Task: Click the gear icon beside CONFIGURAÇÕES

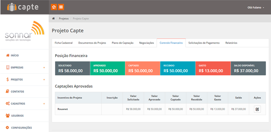Action: (7, 128)
